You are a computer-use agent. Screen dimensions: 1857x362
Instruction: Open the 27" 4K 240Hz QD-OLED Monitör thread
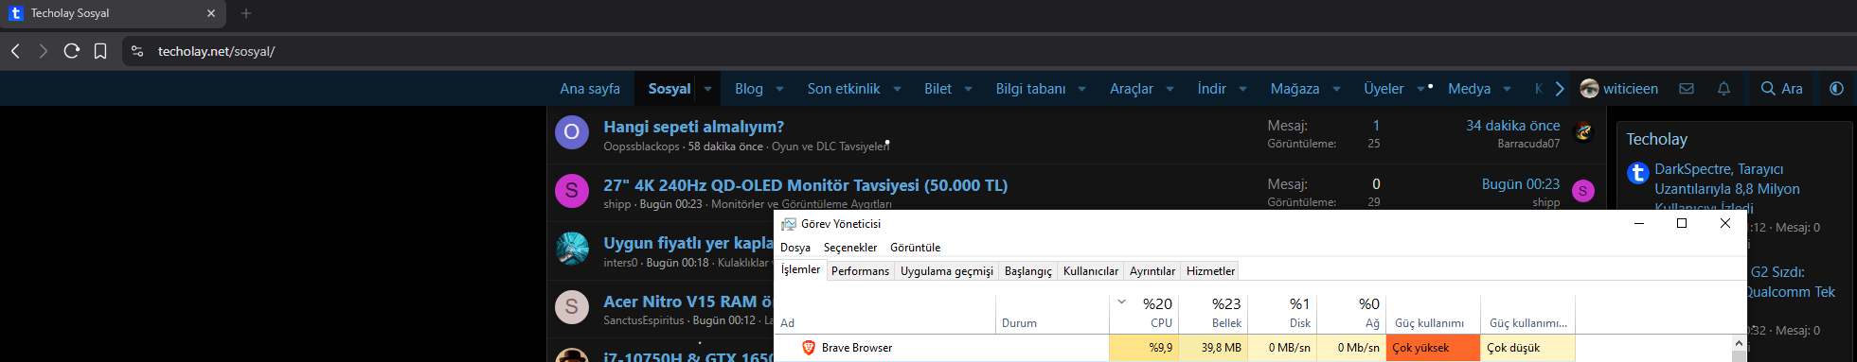pyautogui.click(x=805, y=185)
